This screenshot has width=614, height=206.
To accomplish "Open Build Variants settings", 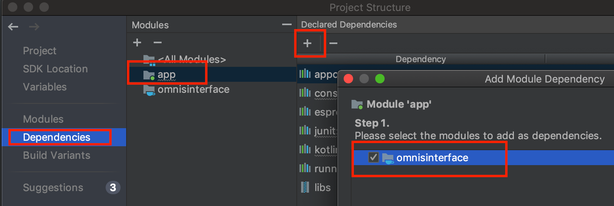I will point(56,155).
